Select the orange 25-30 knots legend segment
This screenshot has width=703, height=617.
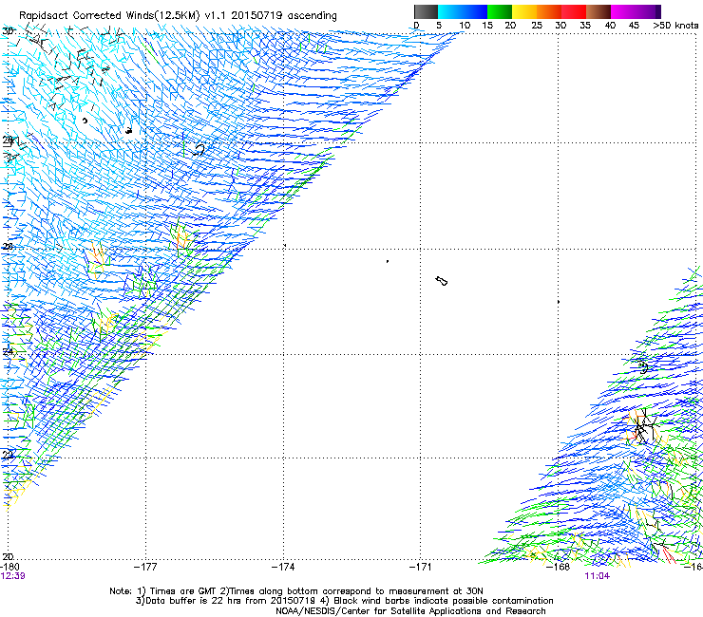point(549,11)
